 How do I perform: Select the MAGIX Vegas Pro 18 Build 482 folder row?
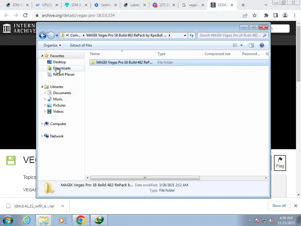[x=179, y=62]
